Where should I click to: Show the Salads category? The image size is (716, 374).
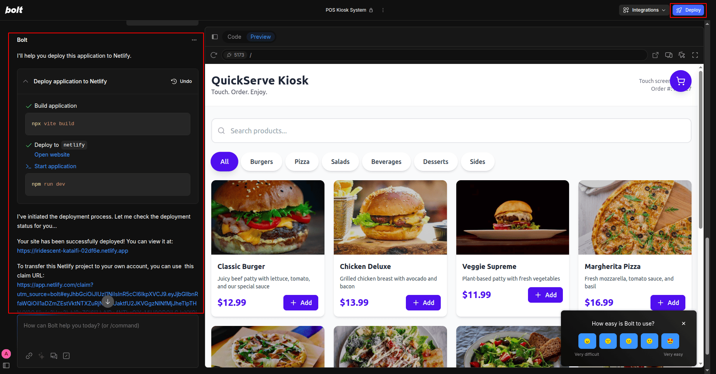pyautogui.click(x=340, y=162)
